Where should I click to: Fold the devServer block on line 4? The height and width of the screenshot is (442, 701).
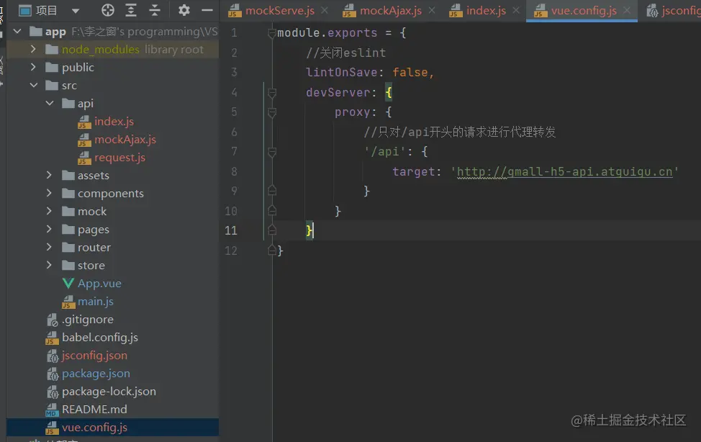[272, 92]
